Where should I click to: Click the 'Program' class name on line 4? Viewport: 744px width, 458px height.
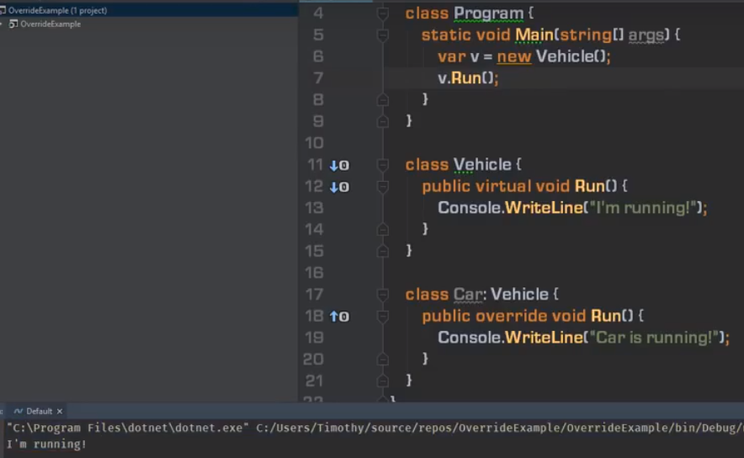488,13
